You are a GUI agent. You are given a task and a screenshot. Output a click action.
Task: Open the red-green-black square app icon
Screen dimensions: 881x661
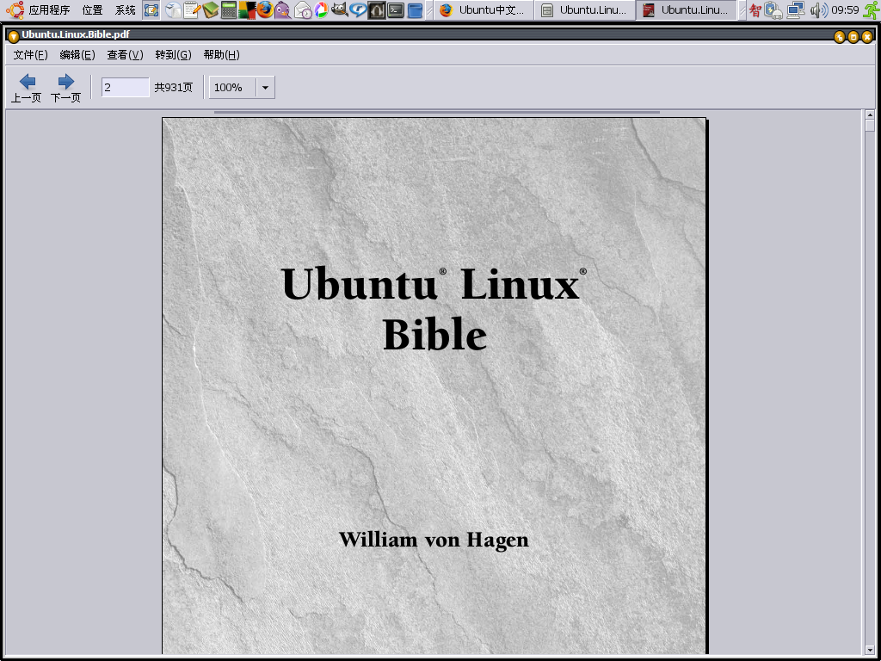pos(247,9)
